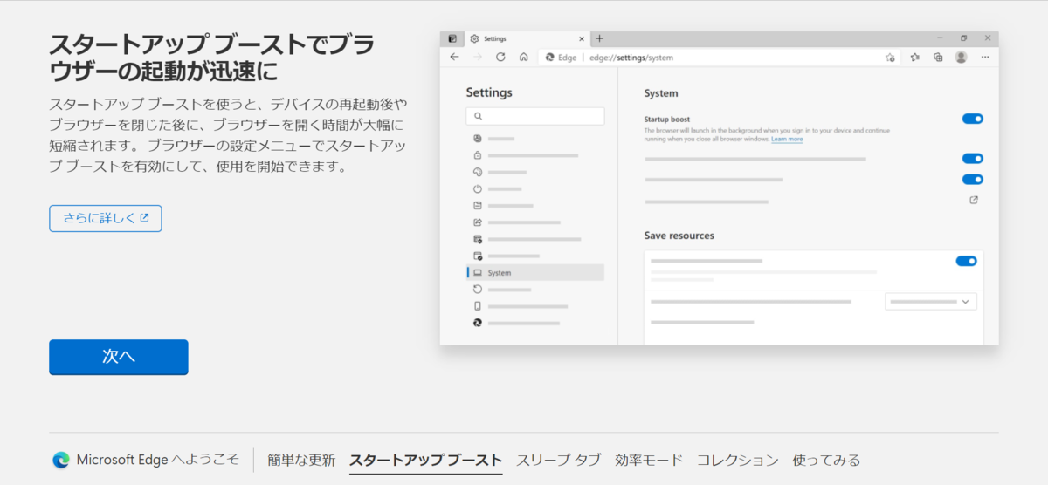Click the Microsoft Edge logo in the footer
This screenshot has width=1048, height=485.
click(60, 460)
